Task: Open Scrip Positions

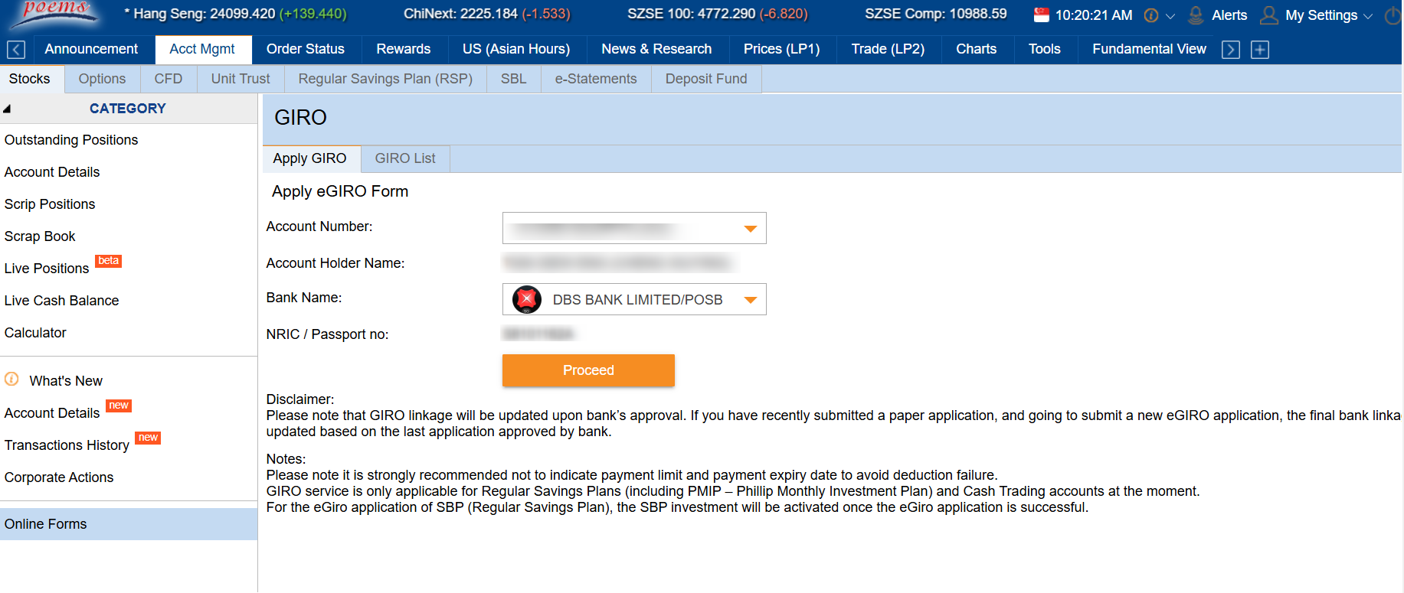Action: [x=50, y=204]
